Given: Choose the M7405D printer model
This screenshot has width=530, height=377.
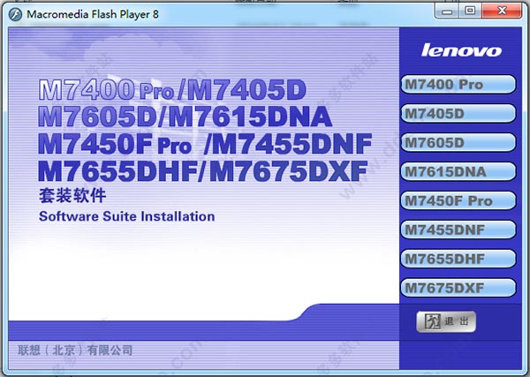Looking at the screenshot, I should (x=458, y=114).
